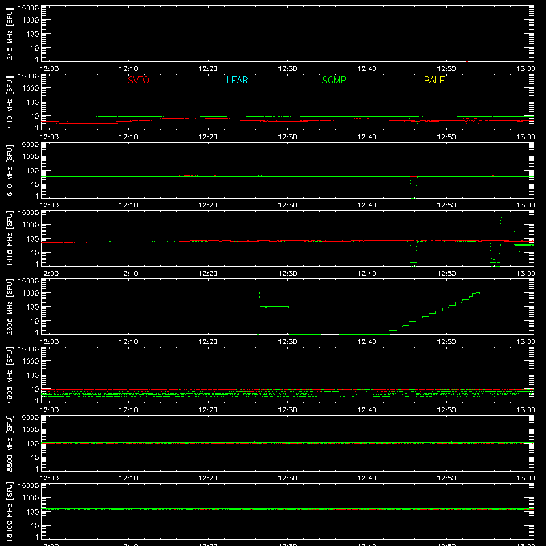This screenshot has height=546, width=546.
Task: Click the 12:50 tick under the 410 MHz panel
Action: point(446,137)
